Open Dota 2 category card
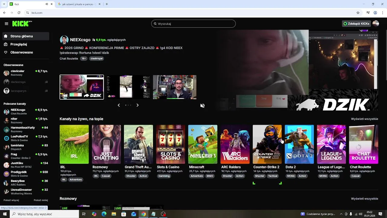Viewport: 387px width, 218px height. (x=299, y=144)
